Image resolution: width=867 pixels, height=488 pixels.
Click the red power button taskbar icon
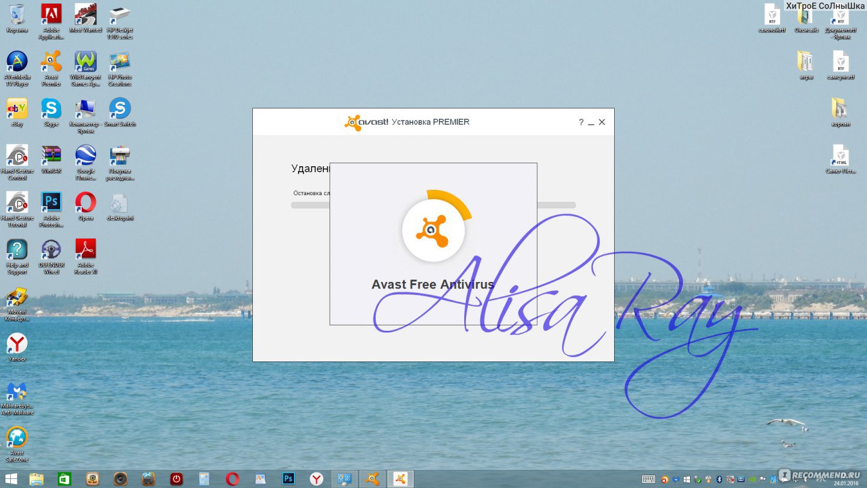[176, 480]
